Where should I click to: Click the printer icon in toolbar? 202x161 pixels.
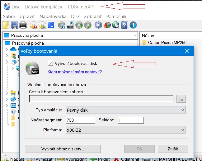[23, 25]
